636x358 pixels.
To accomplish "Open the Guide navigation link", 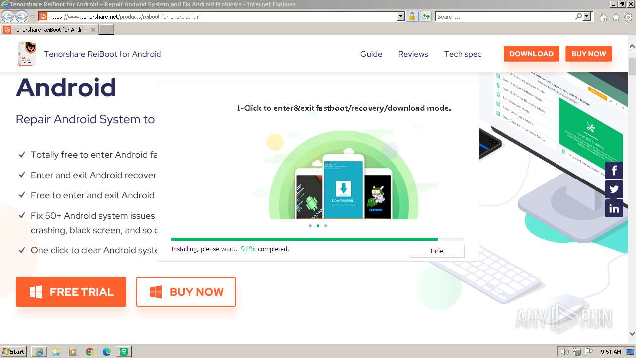I will tap(371, 54).
